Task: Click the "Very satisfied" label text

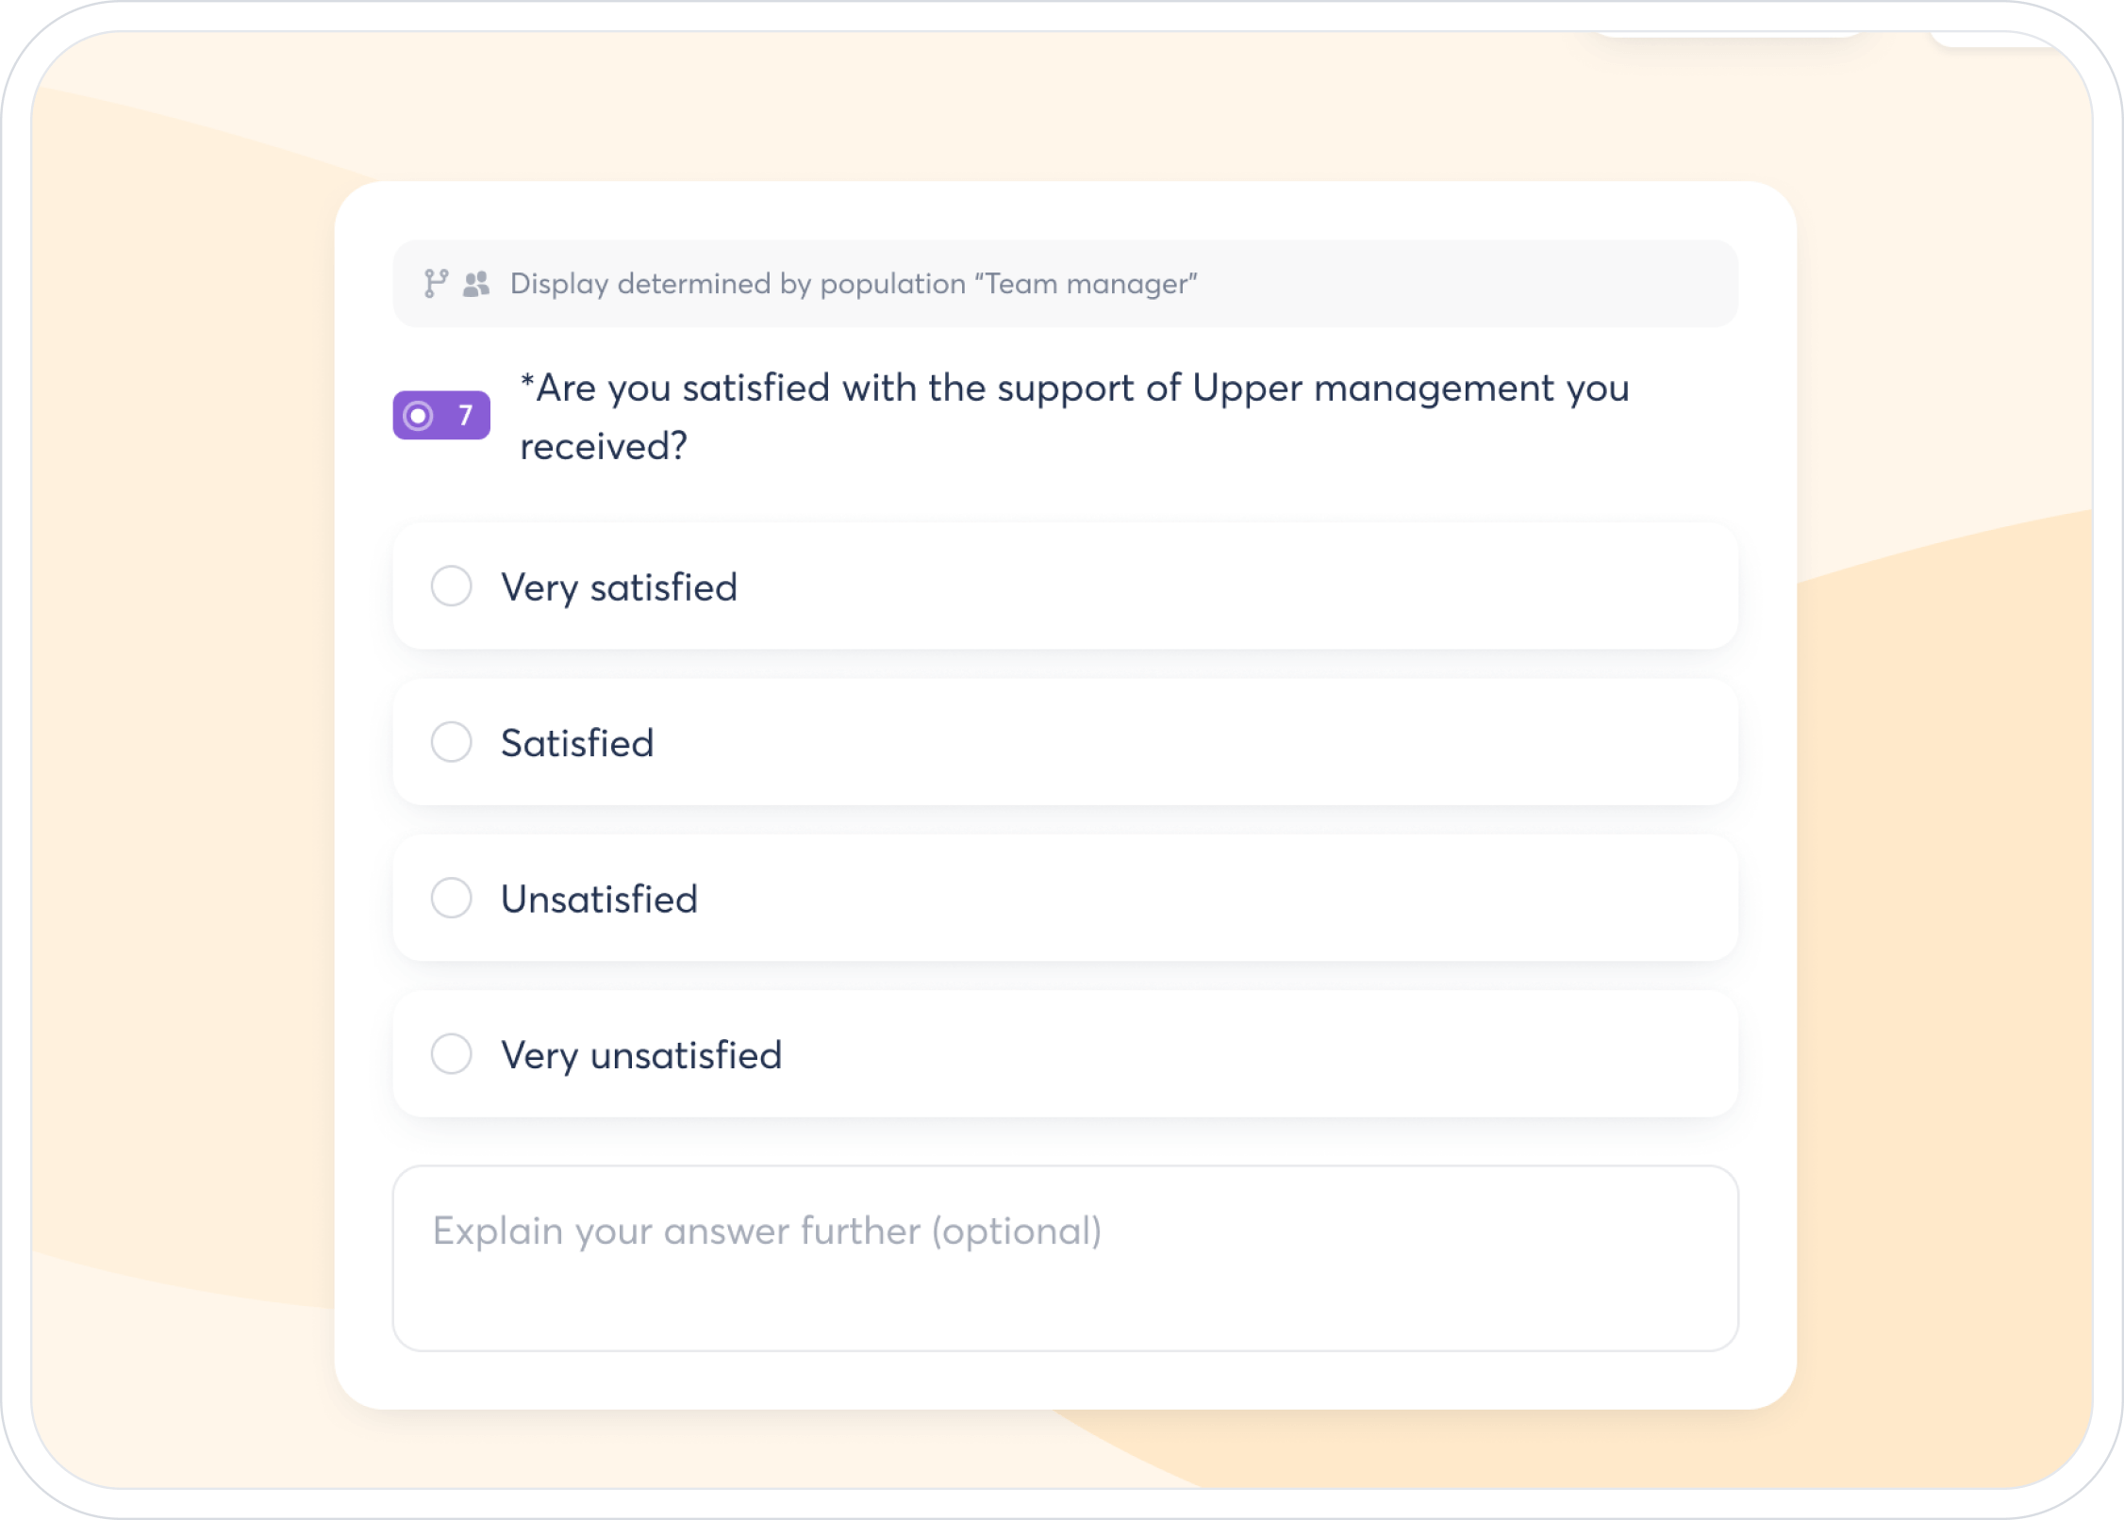Action: tap(619, 587)
